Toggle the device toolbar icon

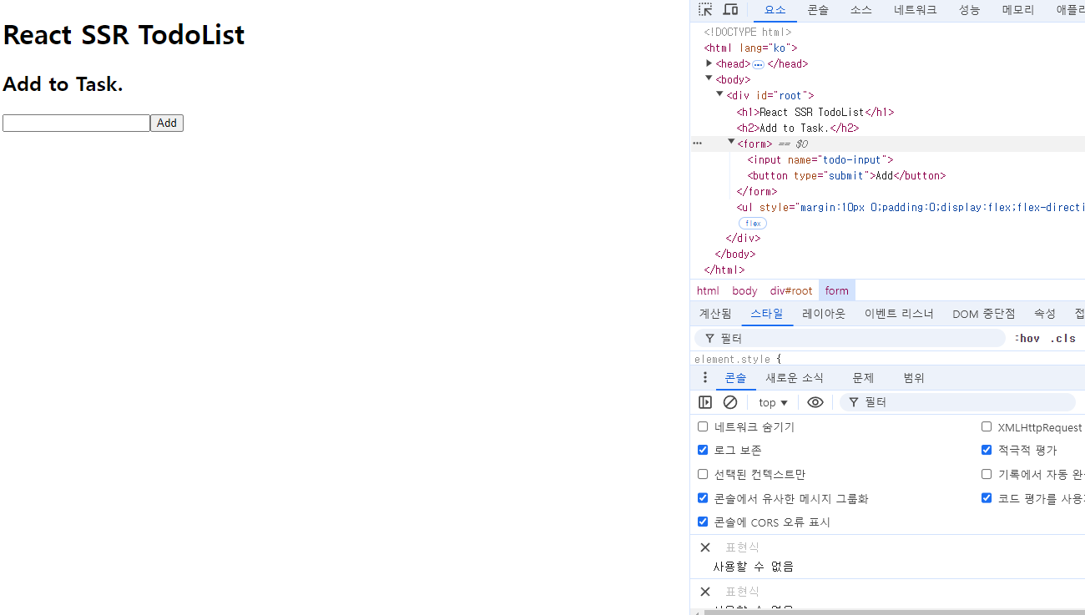coord(730,10)
